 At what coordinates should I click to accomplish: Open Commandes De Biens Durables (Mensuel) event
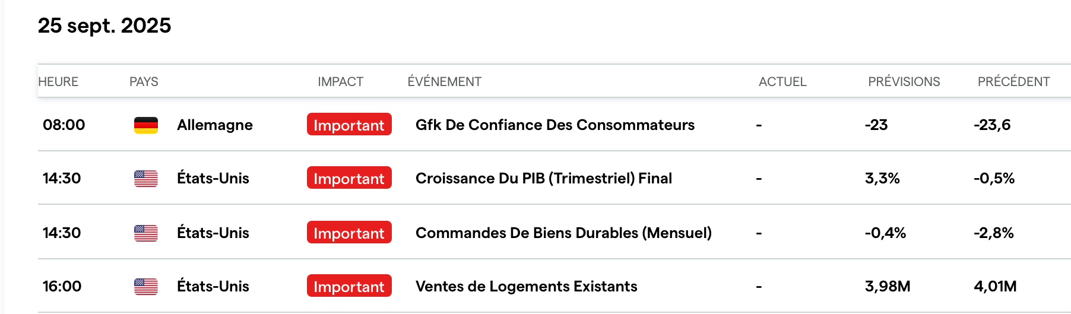[x=563, y=233]
